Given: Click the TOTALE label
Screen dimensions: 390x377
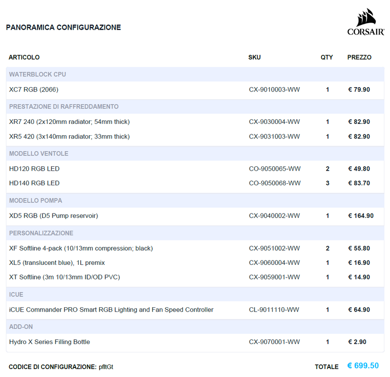Looking at the screenshot, I should (327, 367).
